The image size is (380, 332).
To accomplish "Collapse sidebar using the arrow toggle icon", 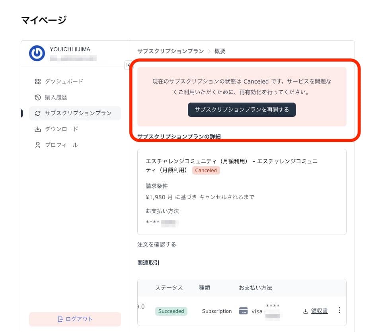I will tap(128, 65).
